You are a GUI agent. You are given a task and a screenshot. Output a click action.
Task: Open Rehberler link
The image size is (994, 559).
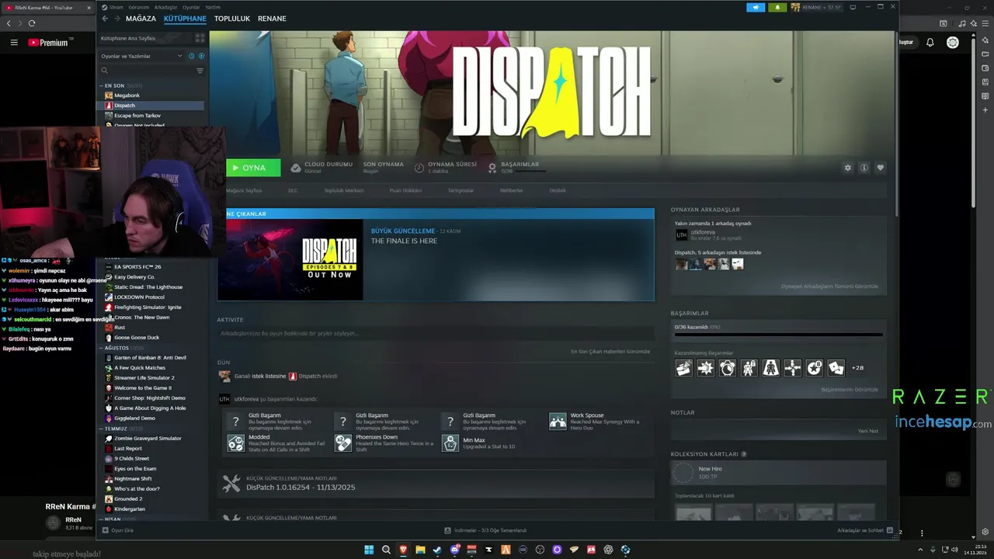[511, 190]
